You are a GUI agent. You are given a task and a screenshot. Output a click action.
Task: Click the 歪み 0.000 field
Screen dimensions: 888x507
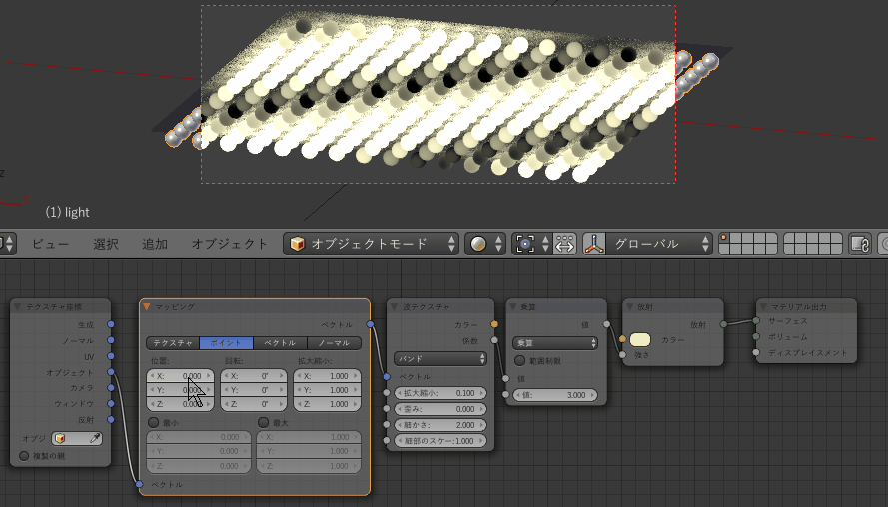[x=441, y=408]
